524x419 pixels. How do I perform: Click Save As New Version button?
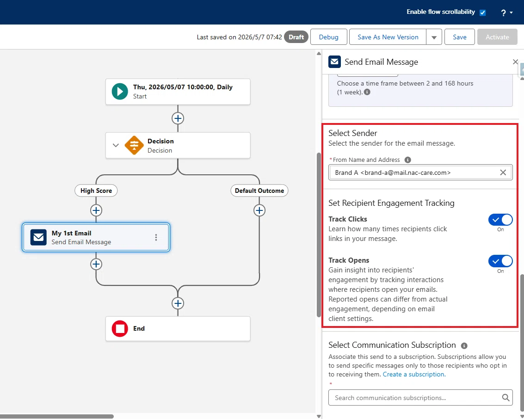click(x=388, y=37)
